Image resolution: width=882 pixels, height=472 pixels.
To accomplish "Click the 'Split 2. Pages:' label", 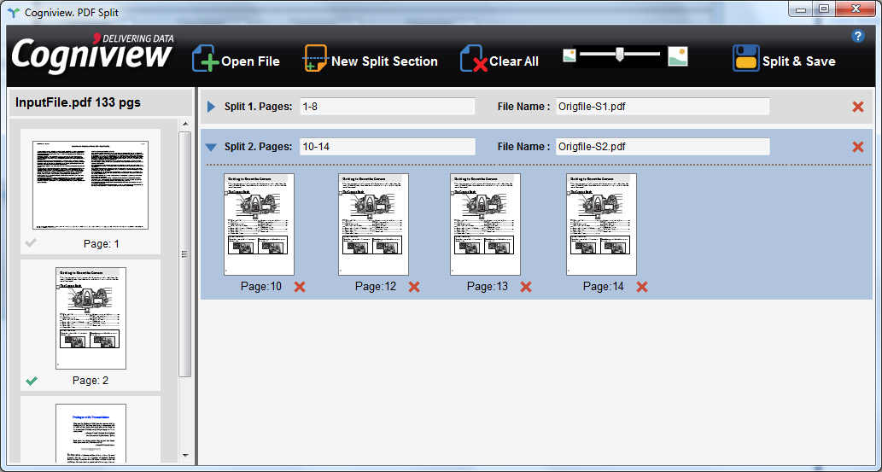I will pyautogui.click(x=258, y=147).
